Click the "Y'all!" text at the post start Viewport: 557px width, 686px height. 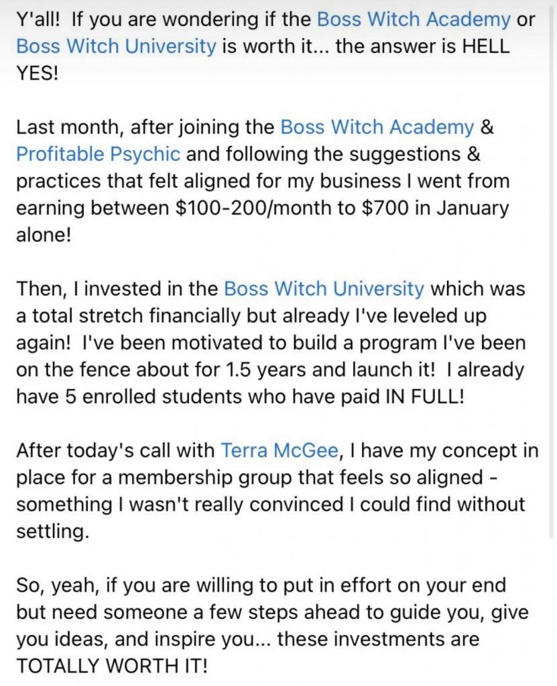coord(38,19)
